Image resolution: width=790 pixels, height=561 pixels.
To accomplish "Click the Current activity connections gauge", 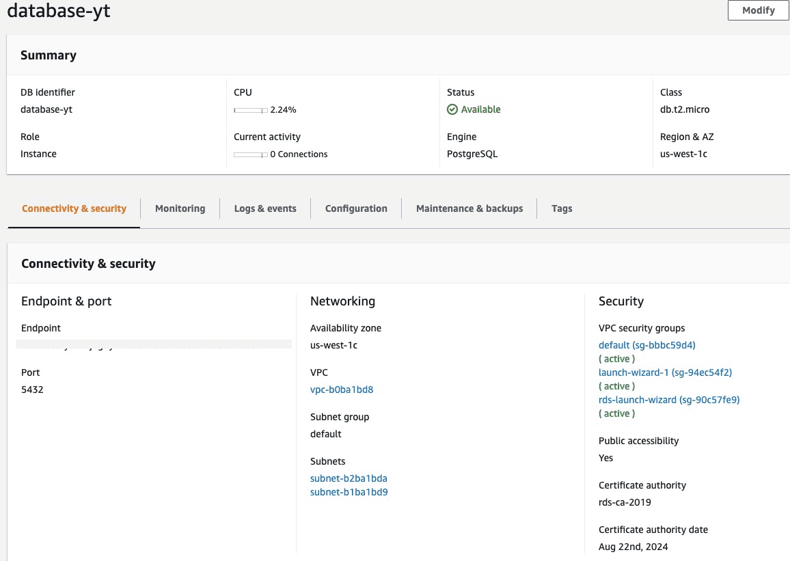I will point(250,154).
